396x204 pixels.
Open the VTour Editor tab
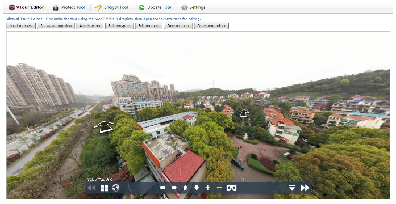coord(26,7)
